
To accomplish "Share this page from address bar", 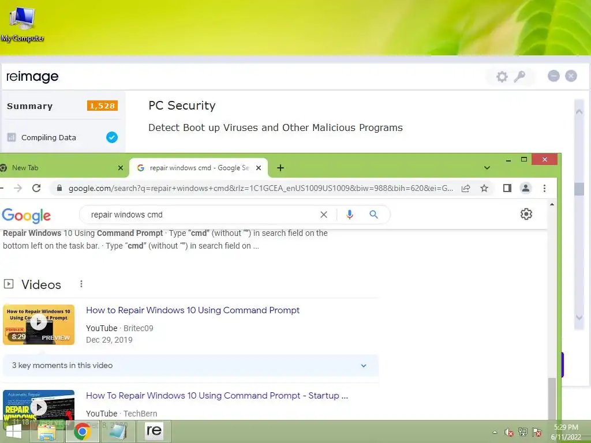I will tap(466, 189).
